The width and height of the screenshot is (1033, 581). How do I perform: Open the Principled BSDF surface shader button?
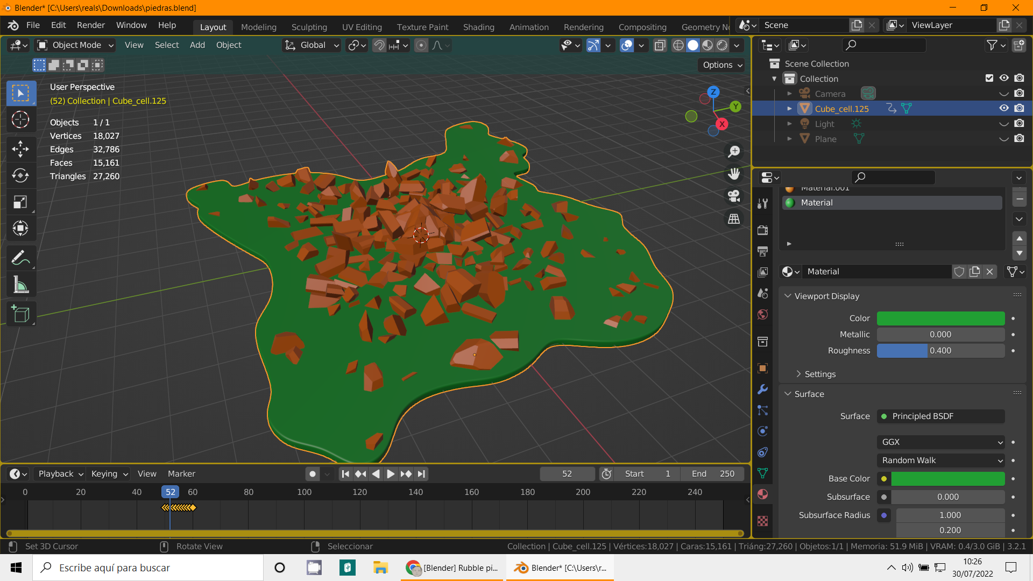click(x=940, y=416)
